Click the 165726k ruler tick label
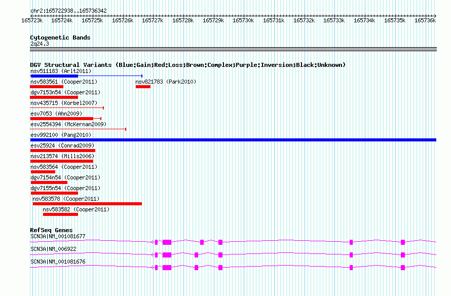The width and height of the screenshot is (451, 296). coord(123,20)
